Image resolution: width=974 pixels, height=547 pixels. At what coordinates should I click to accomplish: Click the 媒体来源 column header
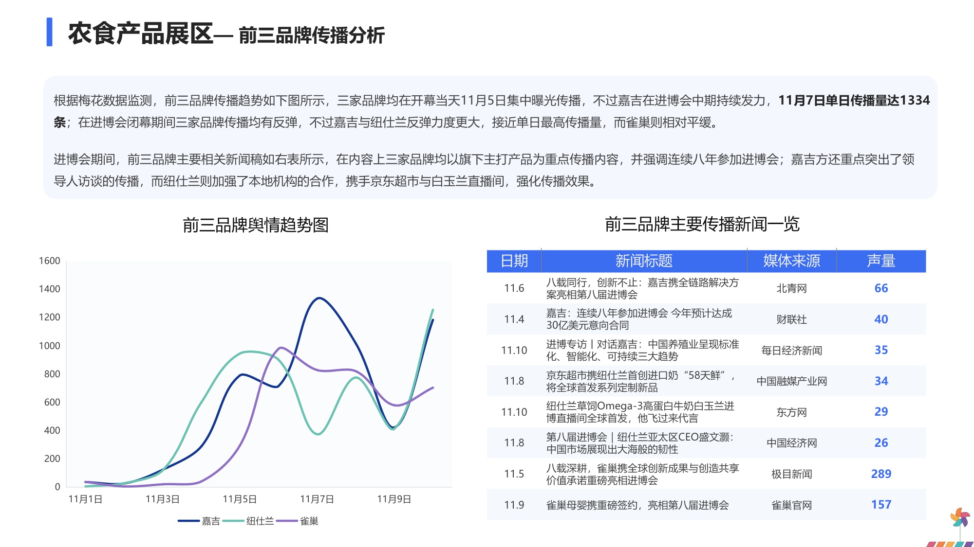791,261
